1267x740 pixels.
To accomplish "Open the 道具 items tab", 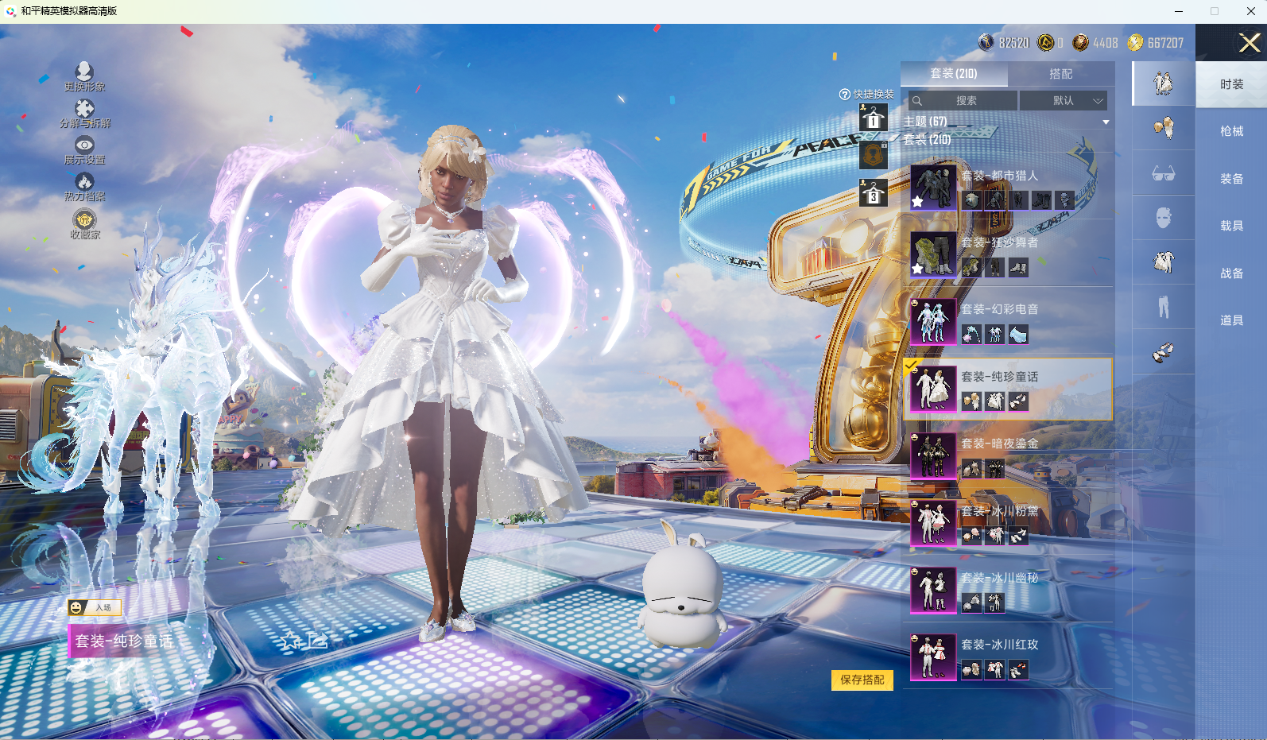I will 1231,320.
